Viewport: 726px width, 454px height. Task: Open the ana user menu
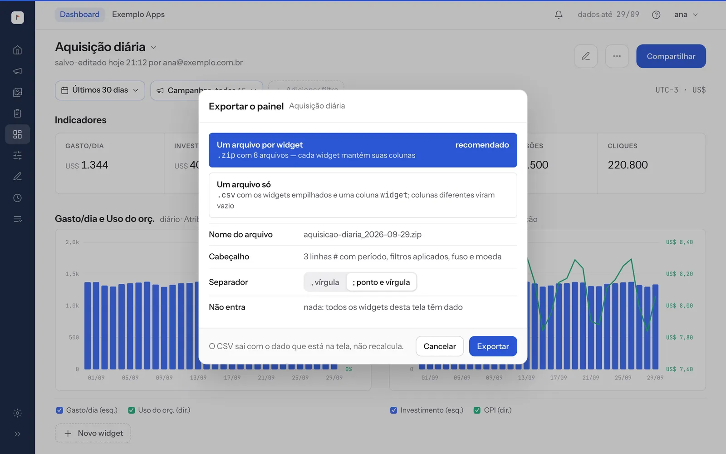coord(686,15)
